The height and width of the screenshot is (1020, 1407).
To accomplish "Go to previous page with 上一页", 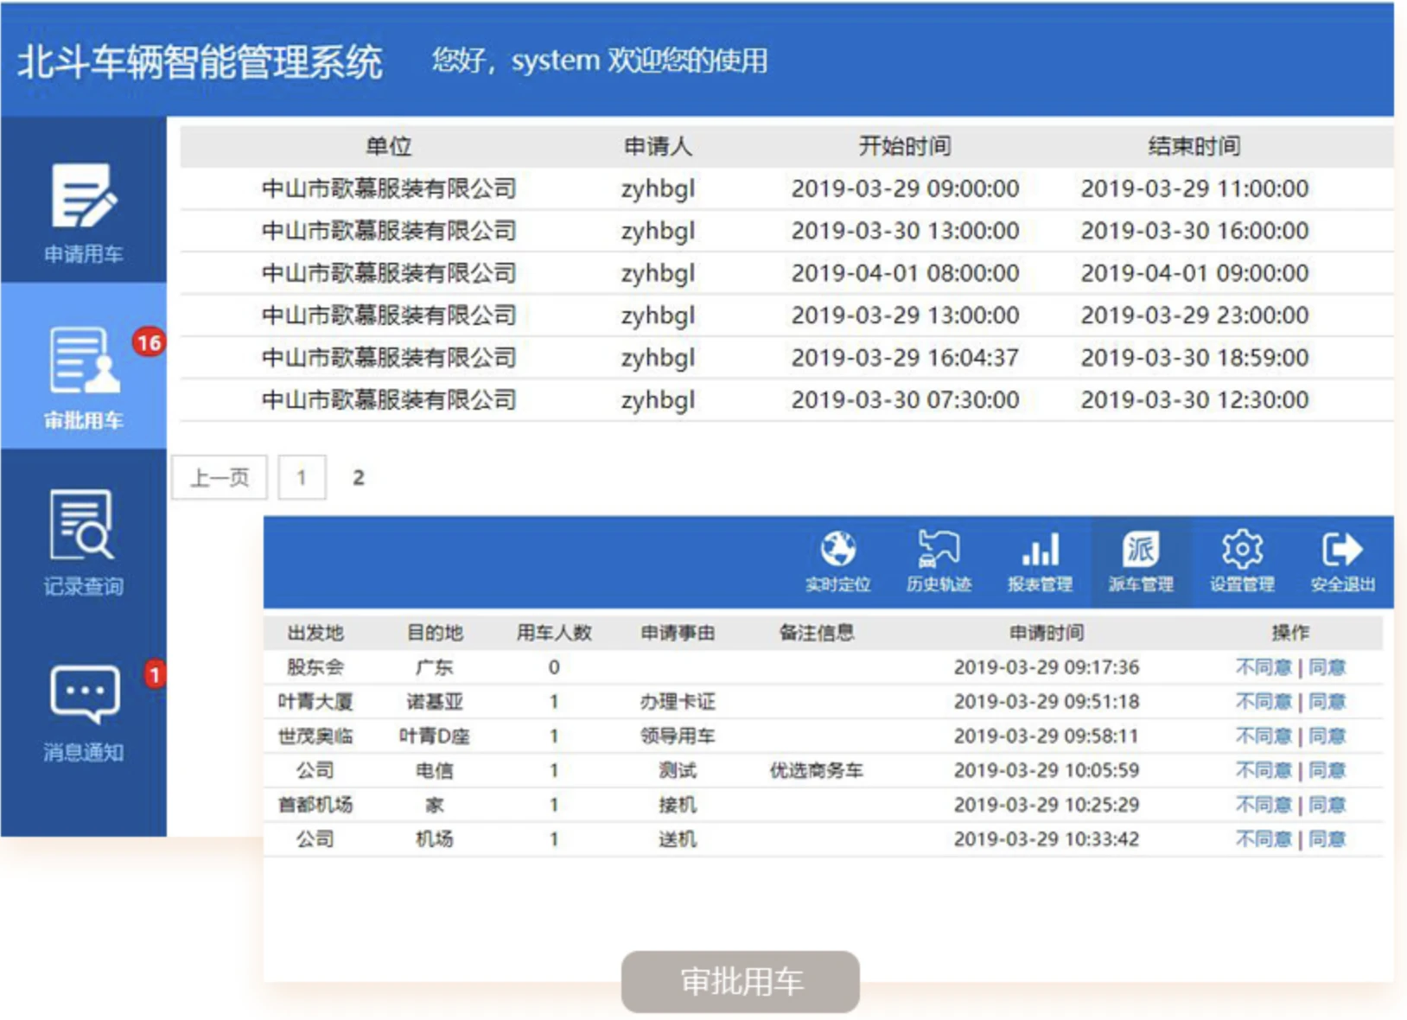I will (x=220, y=477).
